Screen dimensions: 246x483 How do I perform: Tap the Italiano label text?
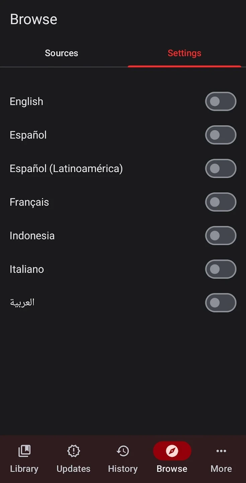coord(27,269)
